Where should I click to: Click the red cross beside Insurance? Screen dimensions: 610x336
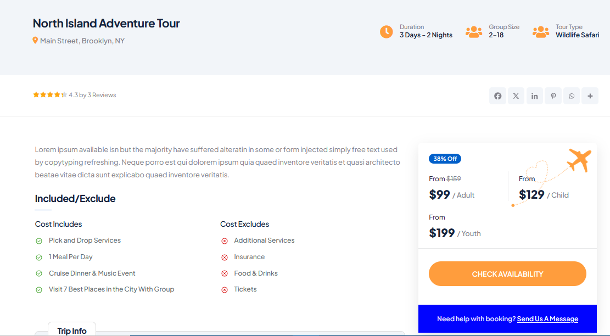[x=225, y=257]
